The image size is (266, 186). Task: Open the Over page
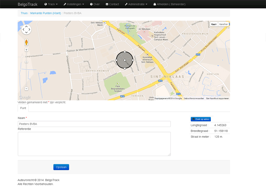(x=95, y=4)
